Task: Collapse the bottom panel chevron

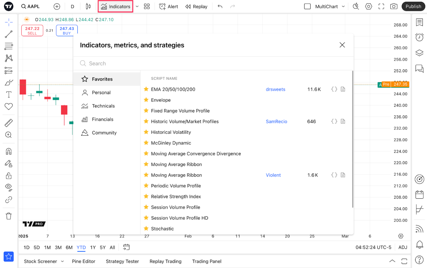Action: coord(392,261)
